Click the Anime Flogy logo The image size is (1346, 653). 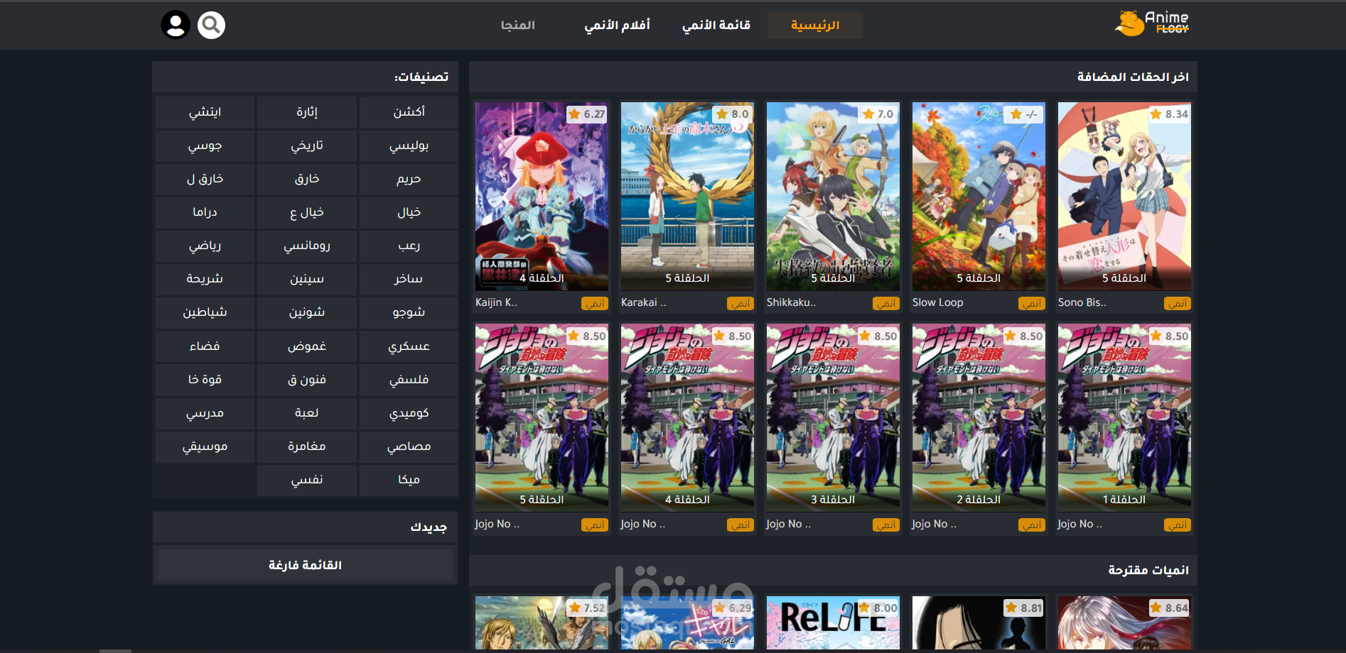click(x=1152, y=23)
